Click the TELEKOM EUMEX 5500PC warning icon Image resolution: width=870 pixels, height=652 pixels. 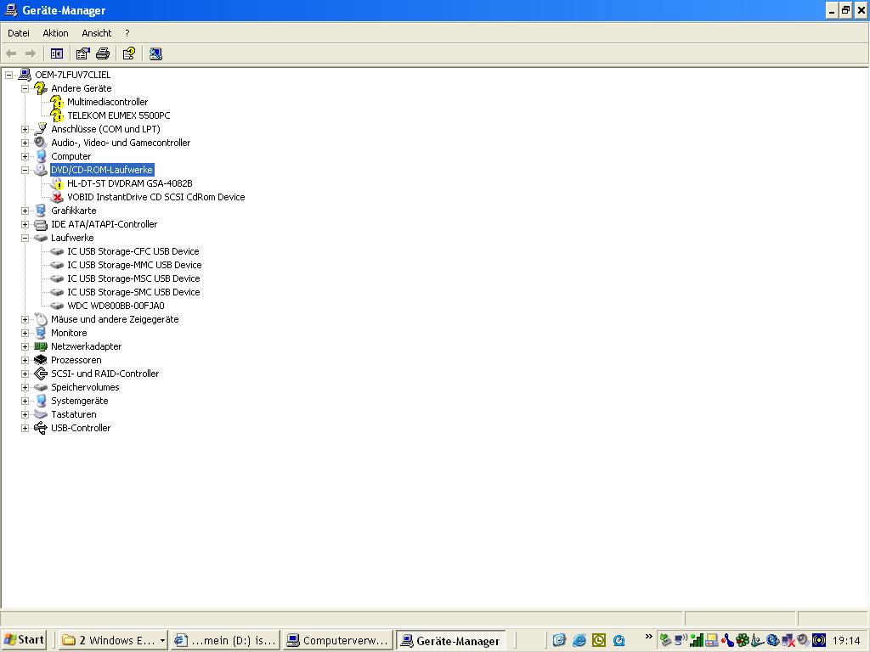point(57,115)
